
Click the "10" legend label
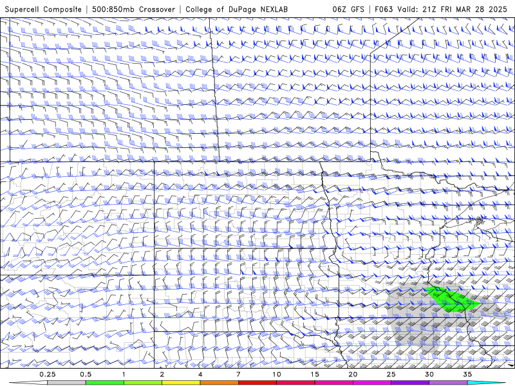tap(277, 374)
